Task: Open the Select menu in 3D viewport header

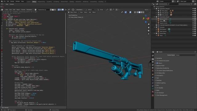Action: click(86, 12)
